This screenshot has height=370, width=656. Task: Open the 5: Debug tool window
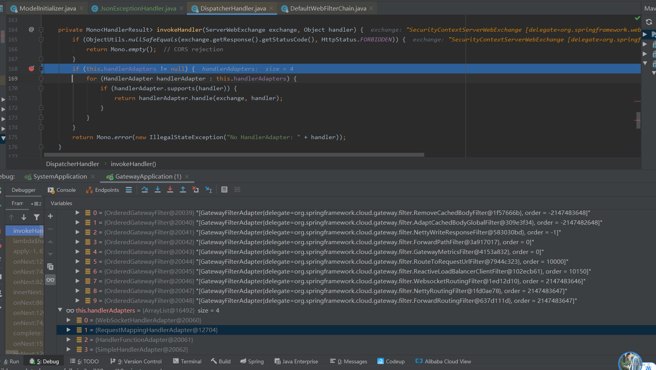coord(44,361)
